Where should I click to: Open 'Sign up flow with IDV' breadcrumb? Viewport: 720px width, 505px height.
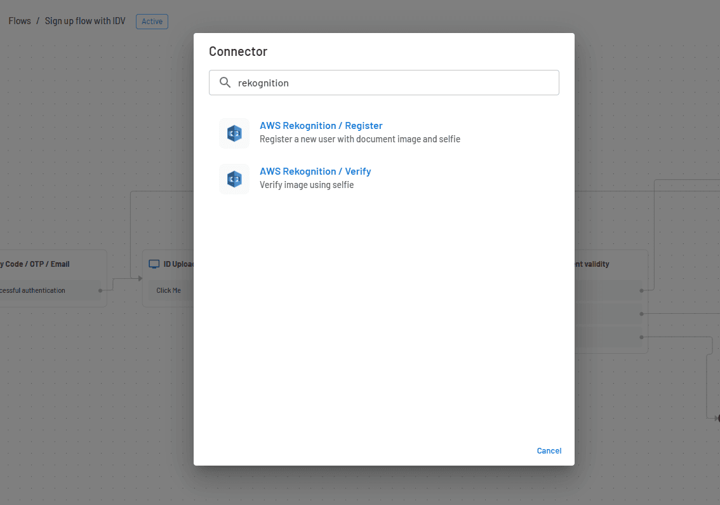(85, 21)
